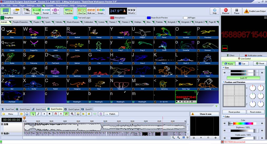Play the timeline
Image resolution: width=267 pixels, height=144 pixels.
click(x=44, y=114)
